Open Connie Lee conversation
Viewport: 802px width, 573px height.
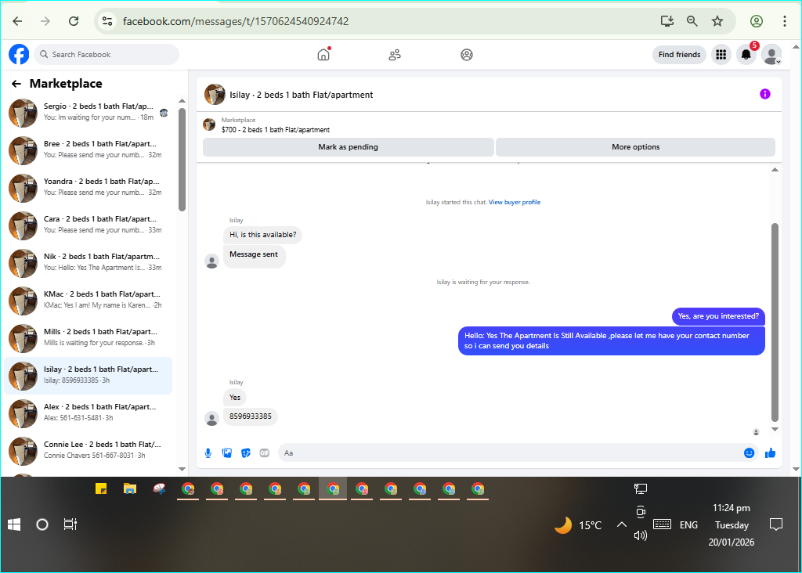click(88, 451)
